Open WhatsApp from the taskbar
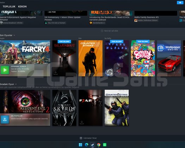Screen dimensions: 185x148 [105, 144]
